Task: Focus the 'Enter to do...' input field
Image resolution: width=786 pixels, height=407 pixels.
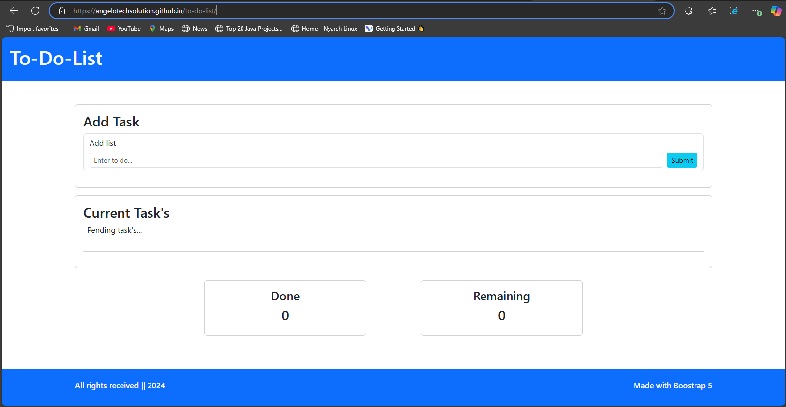Action: pyautogui.click(x=376, y=160)
